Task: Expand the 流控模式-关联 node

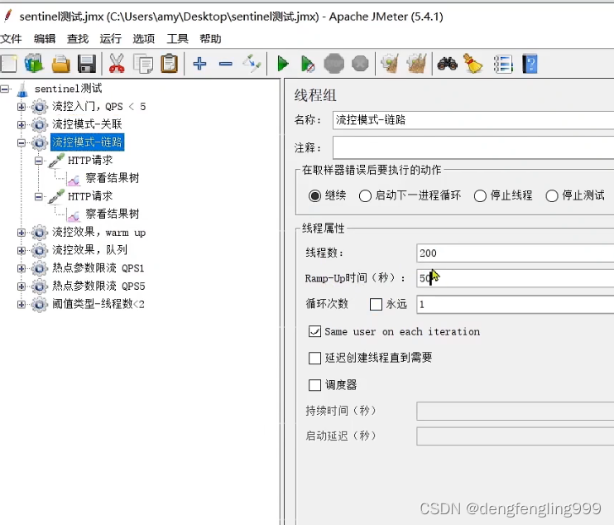Action: [x=22, y=124]
